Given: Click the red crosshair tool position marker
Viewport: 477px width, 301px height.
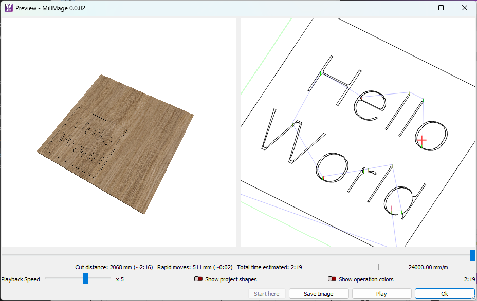Looking at the screenshot, I should (x=421, y=140).
